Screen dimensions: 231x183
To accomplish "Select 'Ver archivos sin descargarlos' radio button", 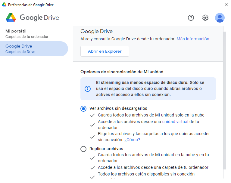I will (83, 109).
